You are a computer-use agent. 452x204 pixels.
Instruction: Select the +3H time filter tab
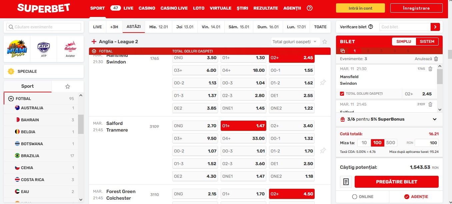pos(114,27)
